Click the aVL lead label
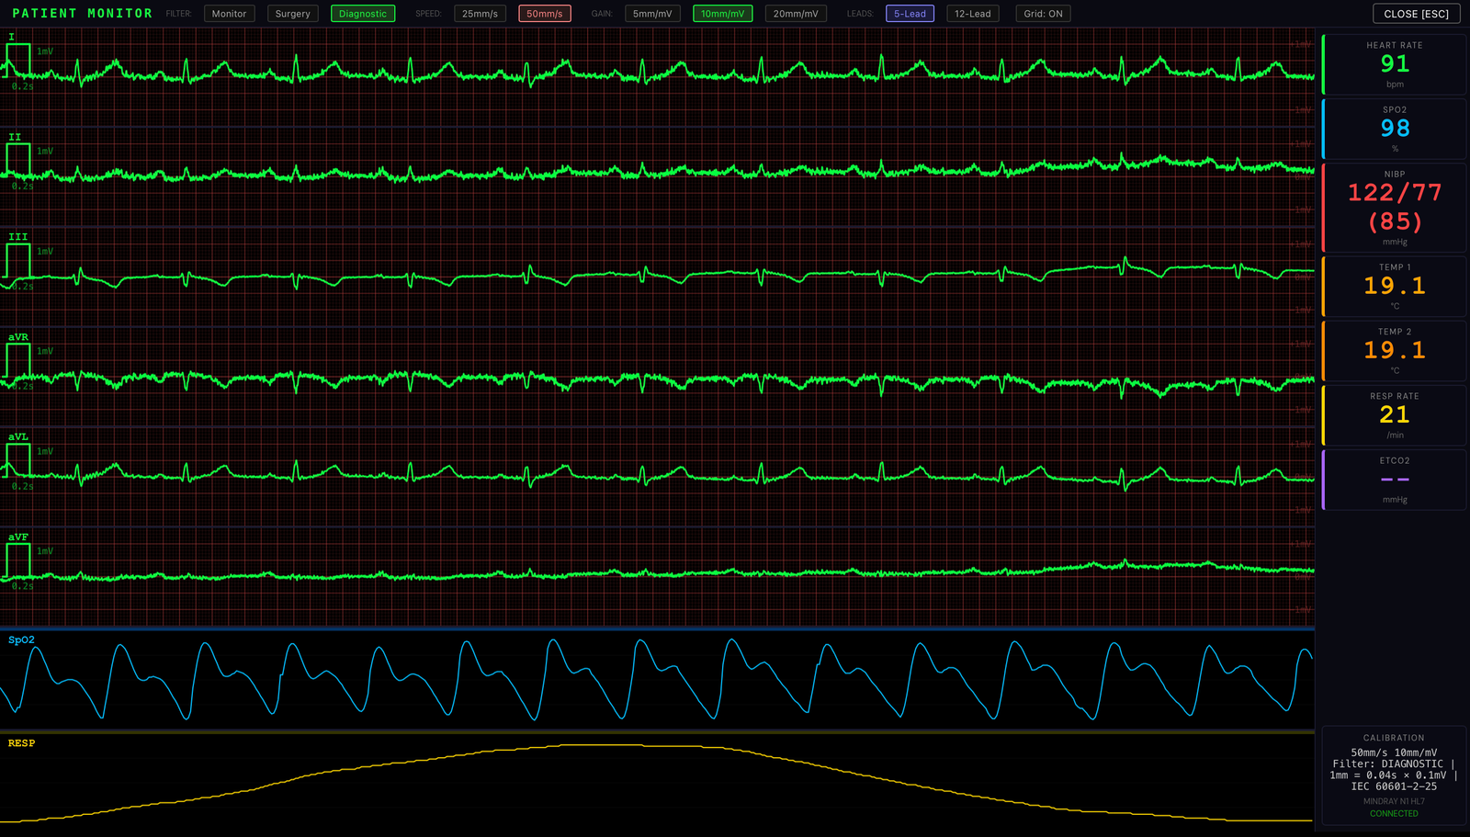 coord(18,437)
